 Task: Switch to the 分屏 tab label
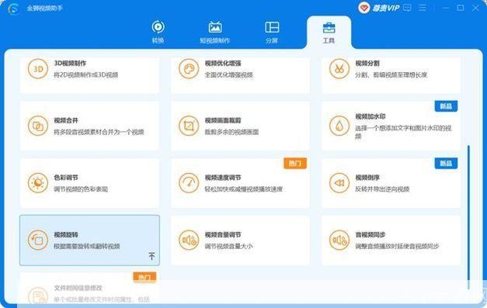[x=272, y=40]
